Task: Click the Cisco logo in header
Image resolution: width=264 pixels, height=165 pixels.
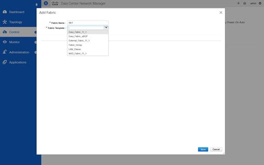Action: pos(55,3)
